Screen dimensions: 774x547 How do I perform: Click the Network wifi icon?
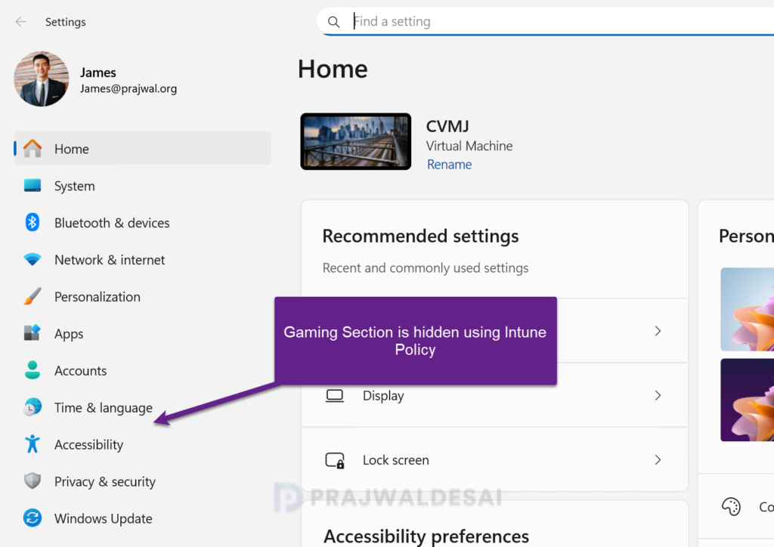(x=33, y=259)
